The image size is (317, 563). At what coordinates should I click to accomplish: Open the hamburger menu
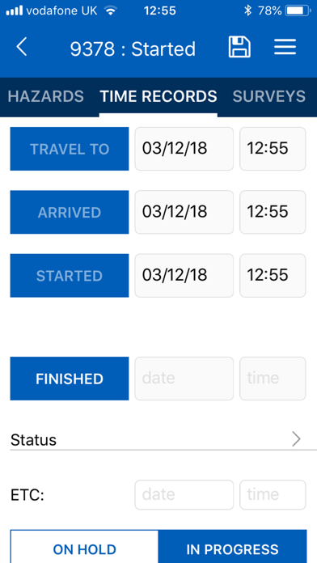click(285, 47)
